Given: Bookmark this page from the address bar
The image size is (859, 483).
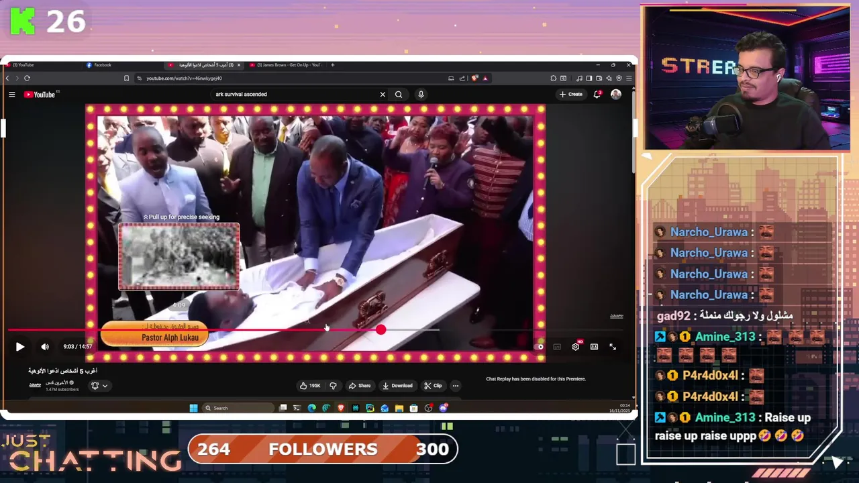Looking at the screenshot, I should (x=126, y=78).
